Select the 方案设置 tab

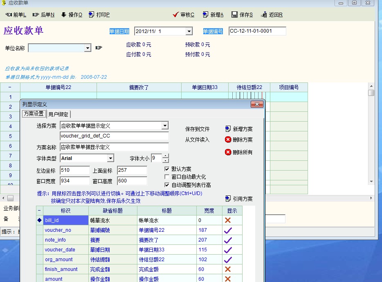point(34,114)
